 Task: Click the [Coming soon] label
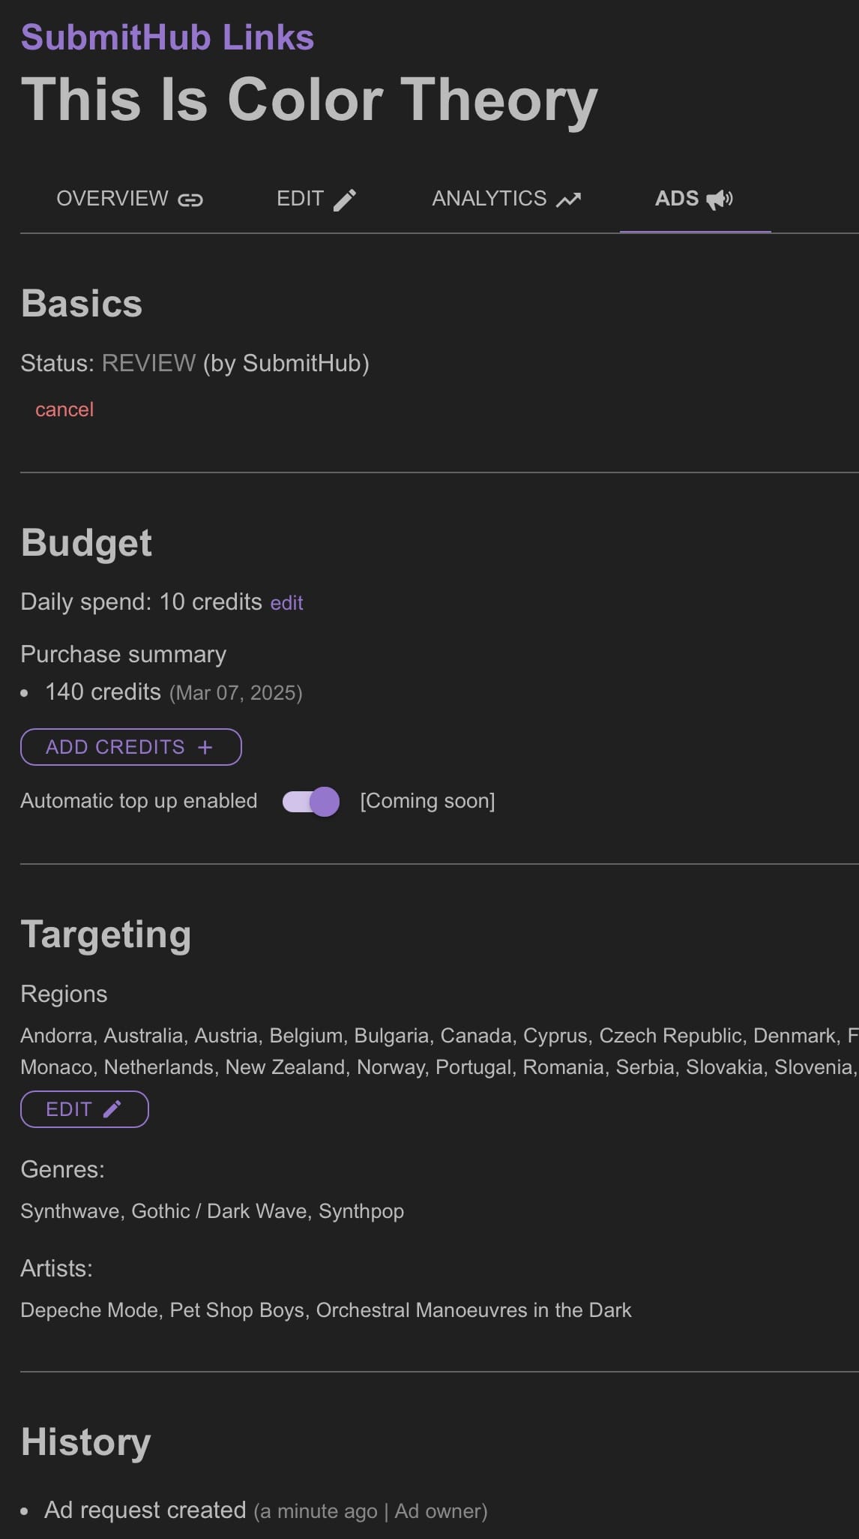(427, 801)
